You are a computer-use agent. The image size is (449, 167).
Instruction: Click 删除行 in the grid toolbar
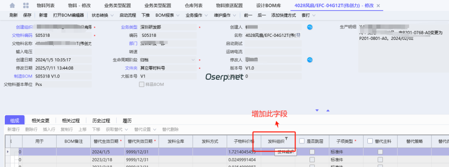31,129
